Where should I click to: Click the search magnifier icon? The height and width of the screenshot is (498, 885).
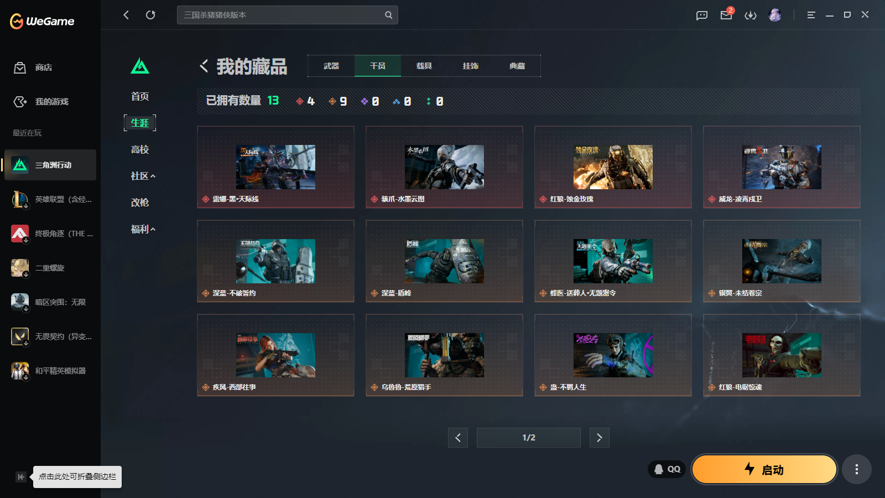[389, 15]
